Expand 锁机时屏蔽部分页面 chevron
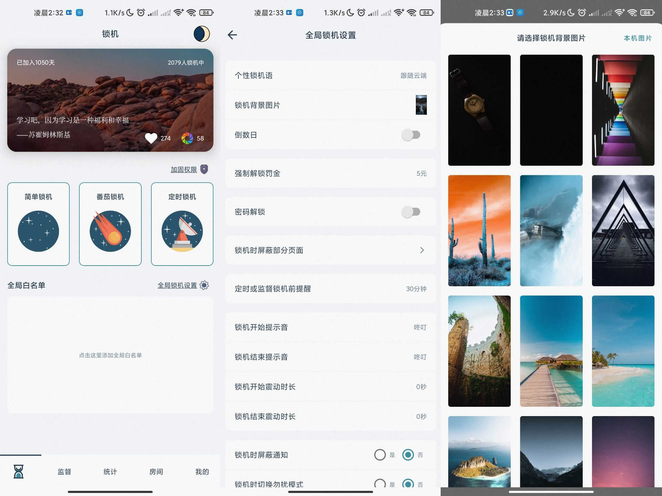Screen dimensions: 662x496 point(422,250)
